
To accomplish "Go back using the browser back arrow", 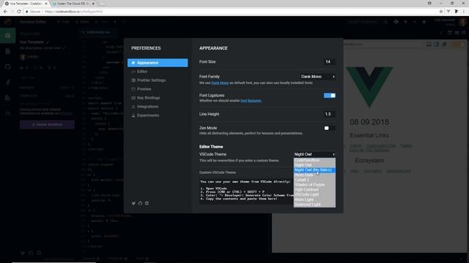I will (5, 12).
